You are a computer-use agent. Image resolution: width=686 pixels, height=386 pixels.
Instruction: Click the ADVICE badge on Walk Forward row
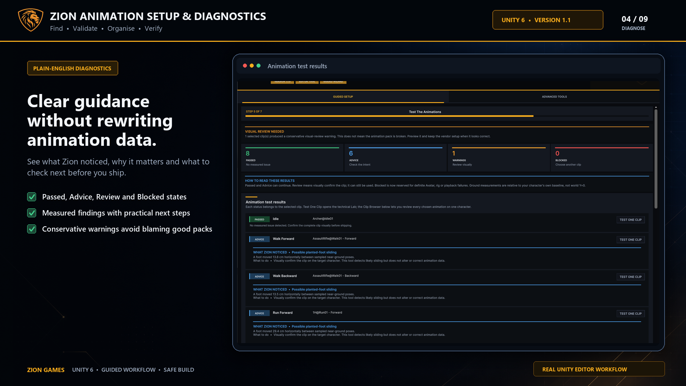click(259, 239)
